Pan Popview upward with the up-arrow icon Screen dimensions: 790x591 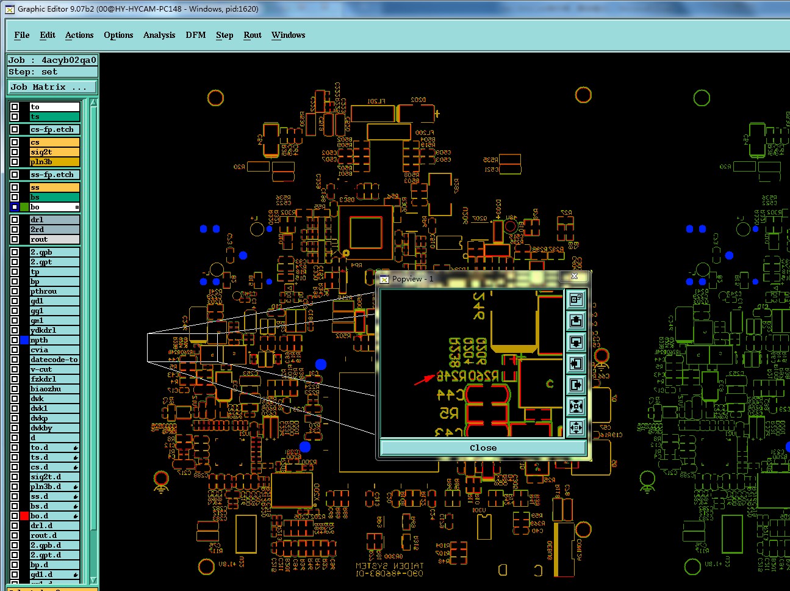pos(576,321)
